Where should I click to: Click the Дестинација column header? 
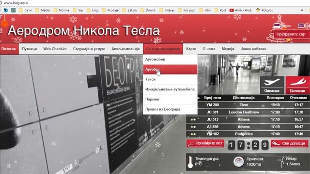coord(244,98)
